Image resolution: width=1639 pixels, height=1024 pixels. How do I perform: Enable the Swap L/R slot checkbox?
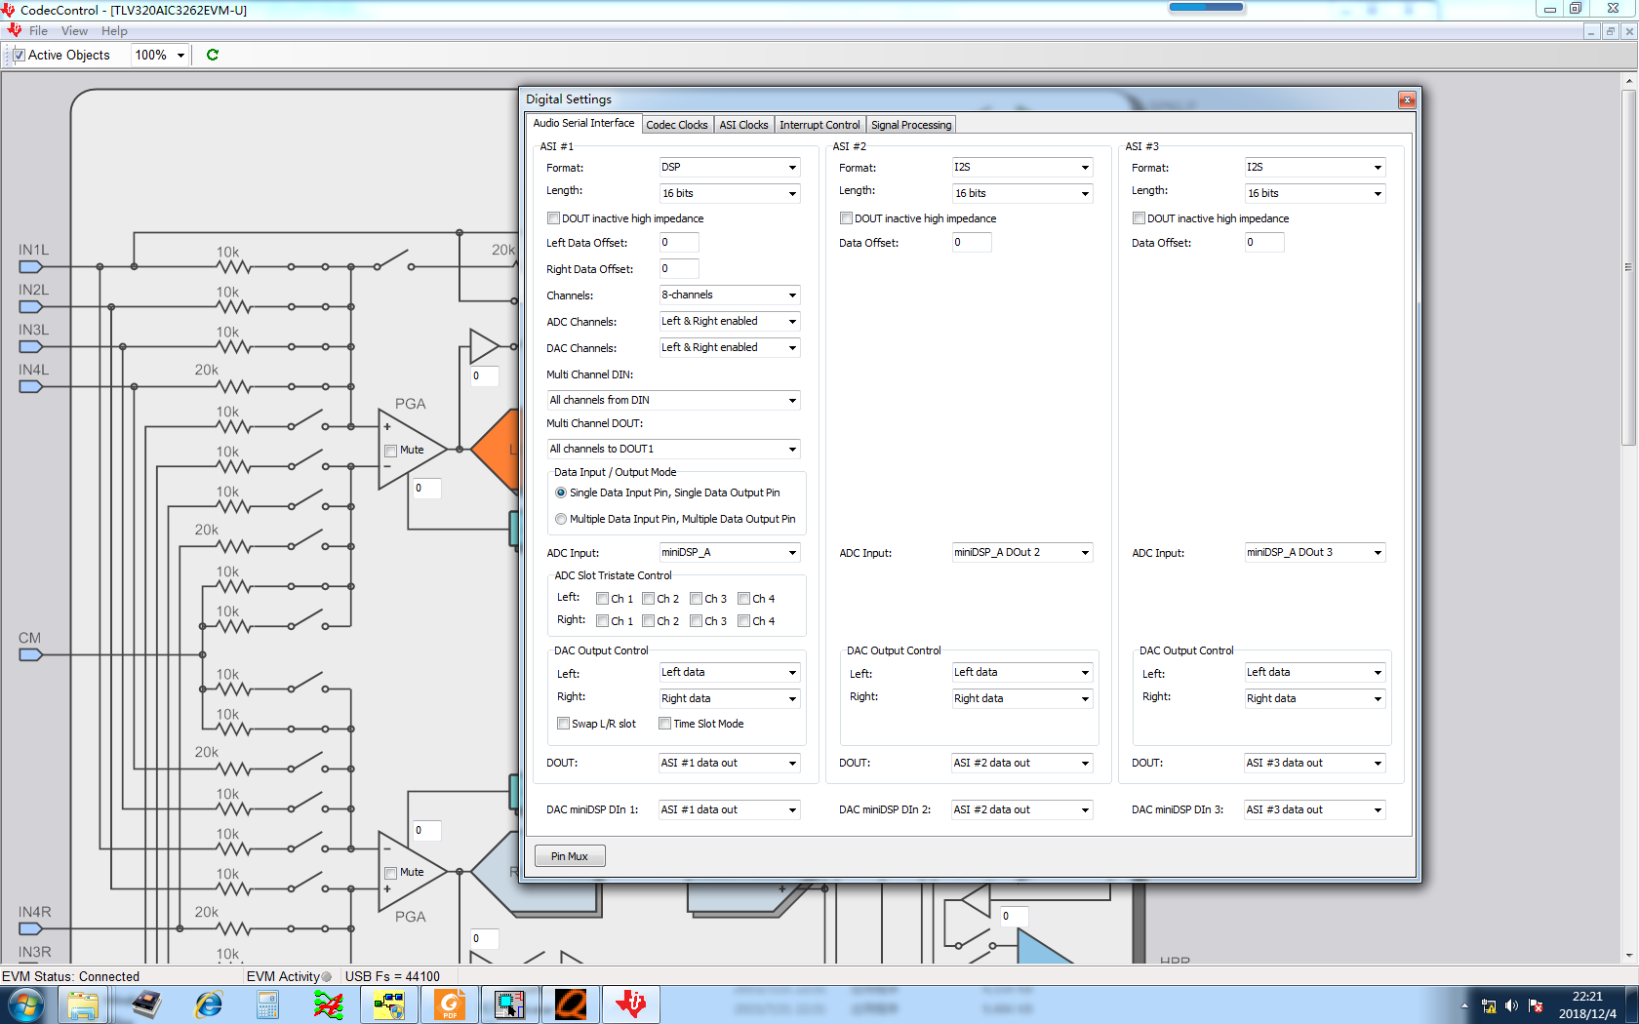pos(564,724)
